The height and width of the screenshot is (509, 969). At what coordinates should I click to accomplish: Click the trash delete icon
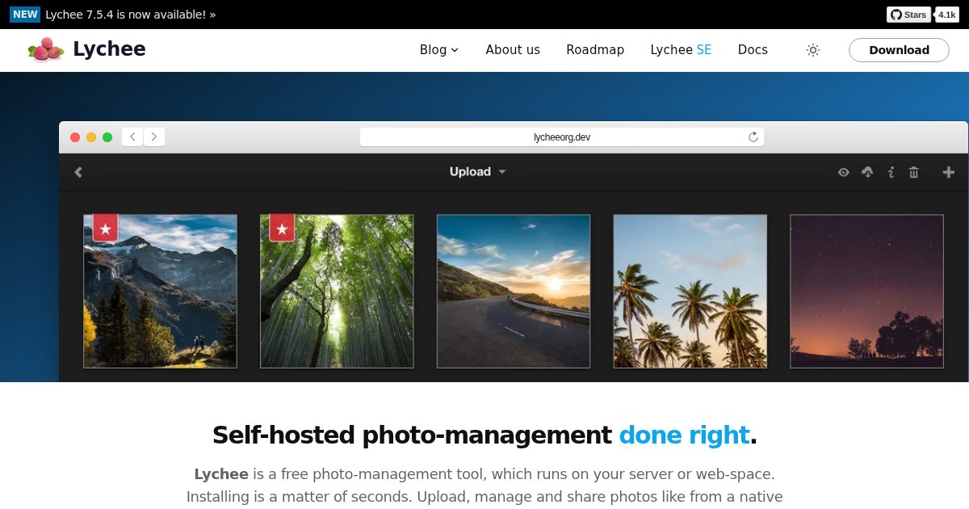[x=914, y=172]
